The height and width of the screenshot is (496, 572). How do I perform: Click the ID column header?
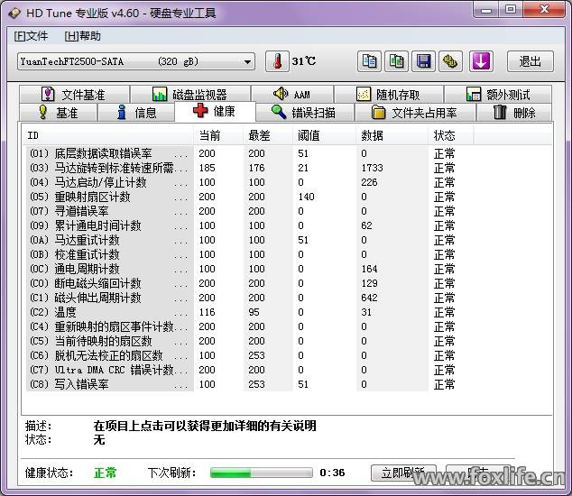pos(107,135)
